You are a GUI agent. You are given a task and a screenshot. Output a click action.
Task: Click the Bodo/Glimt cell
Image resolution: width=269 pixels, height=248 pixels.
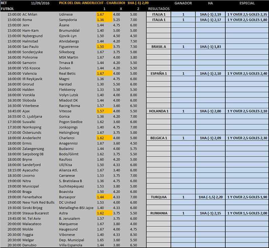pos(69,154)
